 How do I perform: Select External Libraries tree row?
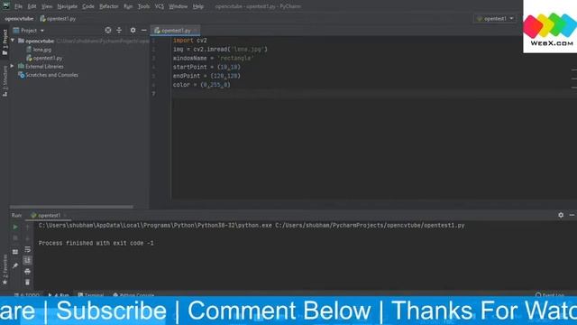click(41, 66)
